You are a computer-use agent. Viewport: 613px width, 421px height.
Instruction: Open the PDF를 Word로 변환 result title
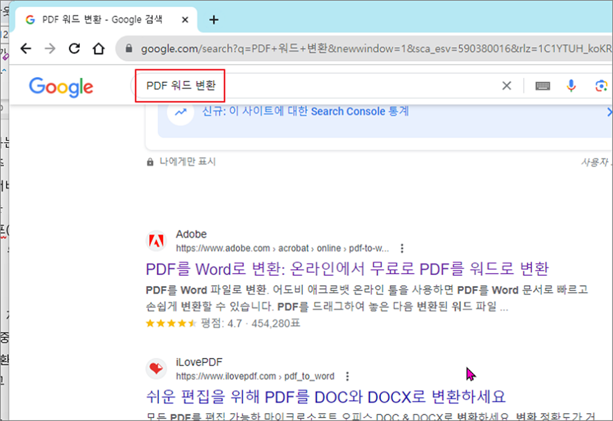(x=347, y=269)
